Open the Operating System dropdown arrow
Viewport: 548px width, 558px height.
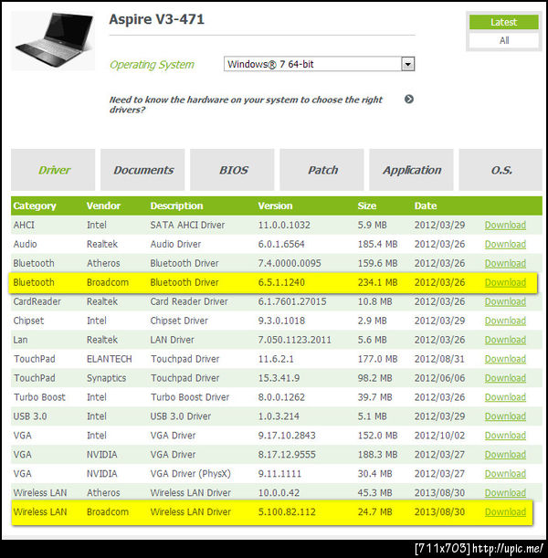click(407, 65)
